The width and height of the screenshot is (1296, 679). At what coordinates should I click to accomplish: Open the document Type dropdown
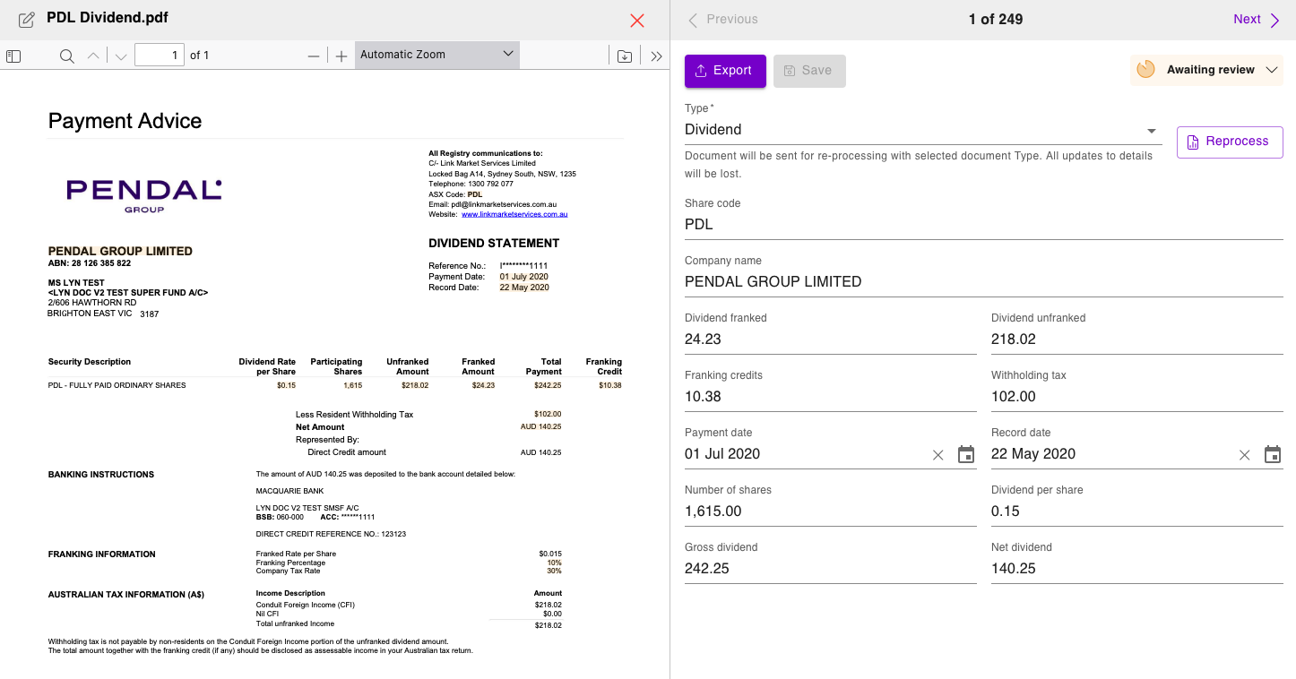pos(923,130)
